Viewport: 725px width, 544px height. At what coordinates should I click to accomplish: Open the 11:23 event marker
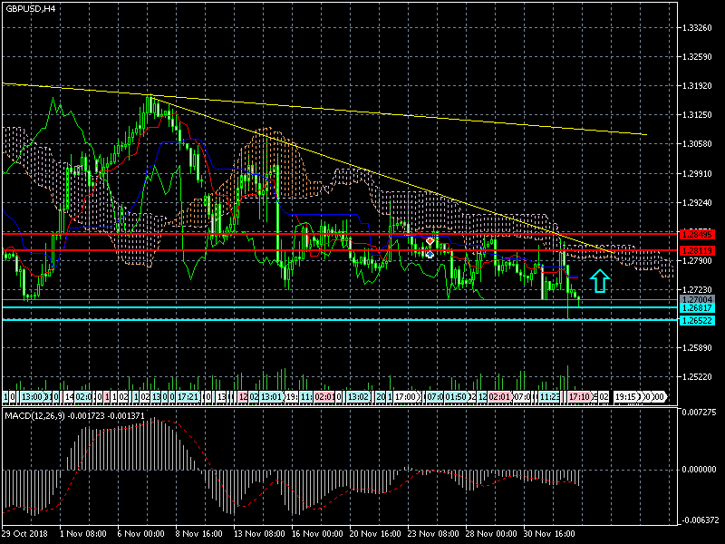(x=549, y=397)
